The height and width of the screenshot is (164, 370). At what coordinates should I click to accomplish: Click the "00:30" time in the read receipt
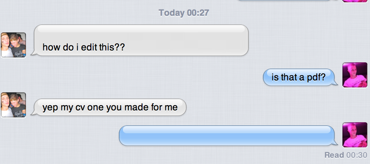pos(357,155)
